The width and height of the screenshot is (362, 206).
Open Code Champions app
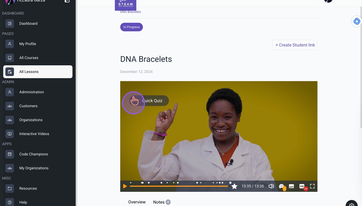pos(37,154)
